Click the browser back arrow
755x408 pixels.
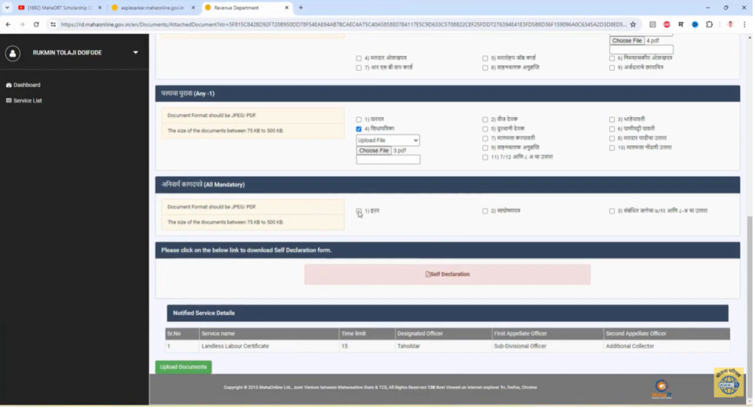click(x=8, y=24)
